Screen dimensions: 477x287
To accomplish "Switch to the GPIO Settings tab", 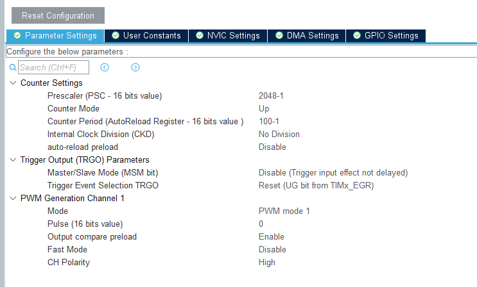I will 386,36.
